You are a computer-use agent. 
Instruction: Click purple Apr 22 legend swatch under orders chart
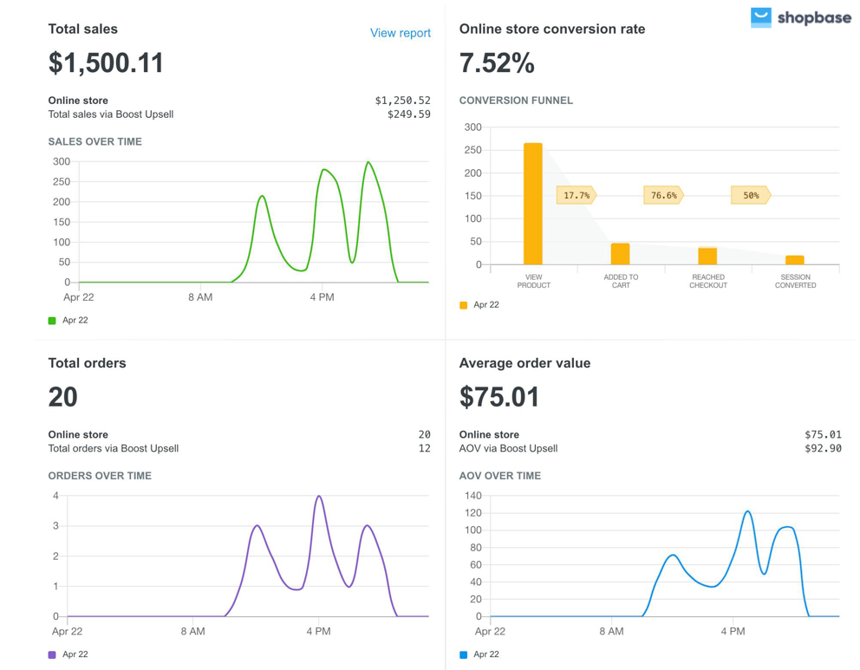pos(52,655)
